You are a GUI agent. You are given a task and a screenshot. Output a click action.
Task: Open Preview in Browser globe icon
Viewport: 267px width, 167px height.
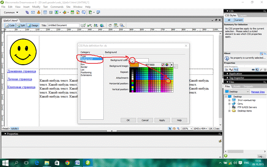(102, 25)
